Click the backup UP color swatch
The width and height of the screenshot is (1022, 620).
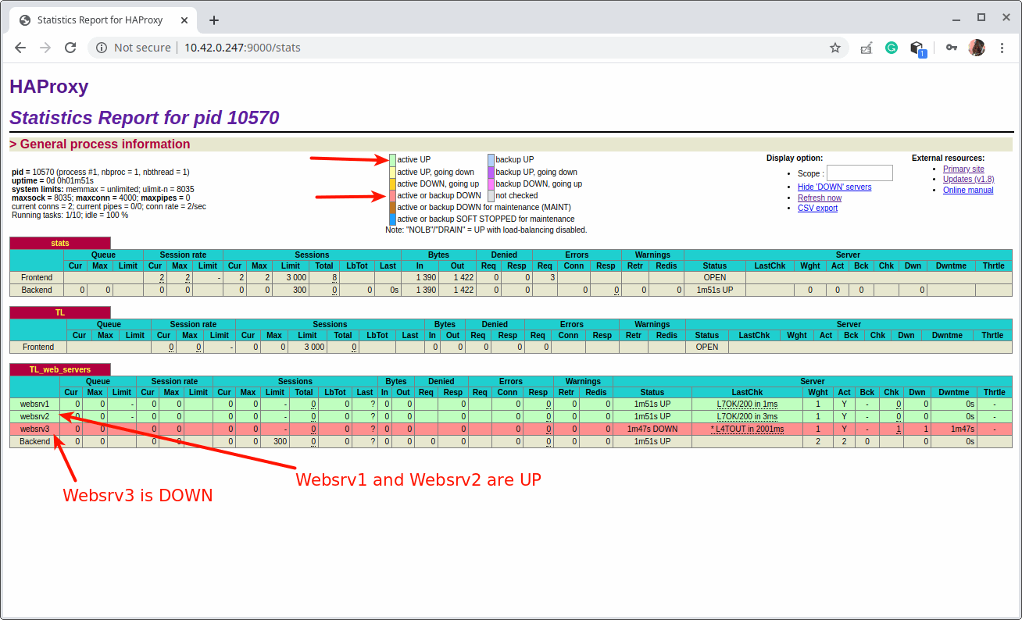click(x=491, y=160)
